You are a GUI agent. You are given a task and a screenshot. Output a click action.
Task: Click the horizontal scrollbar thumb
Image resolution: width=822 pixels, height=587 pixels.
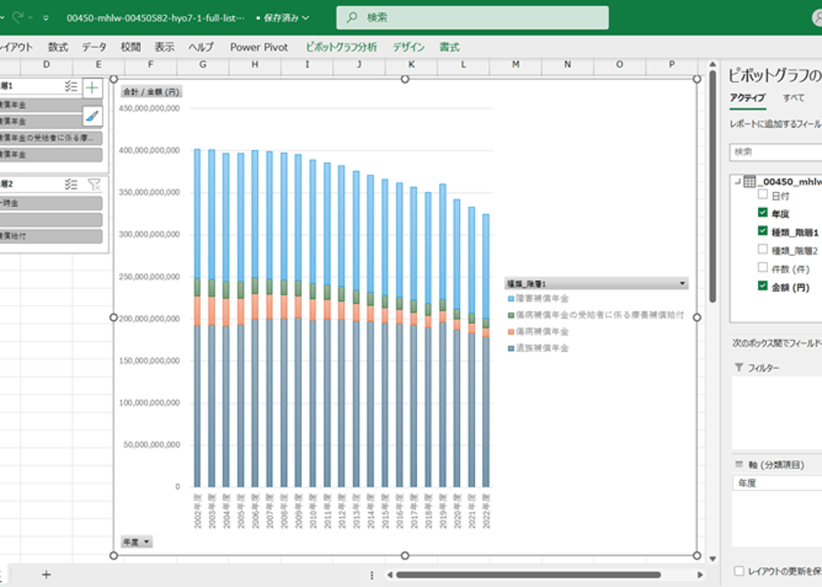coord(528,575)
